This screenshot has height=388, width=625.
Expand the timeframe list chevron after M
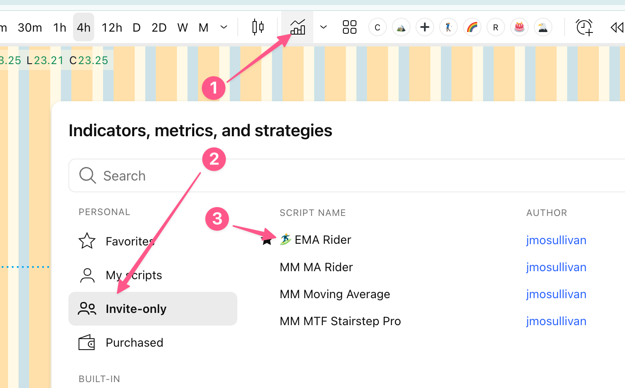click(224, 27)
